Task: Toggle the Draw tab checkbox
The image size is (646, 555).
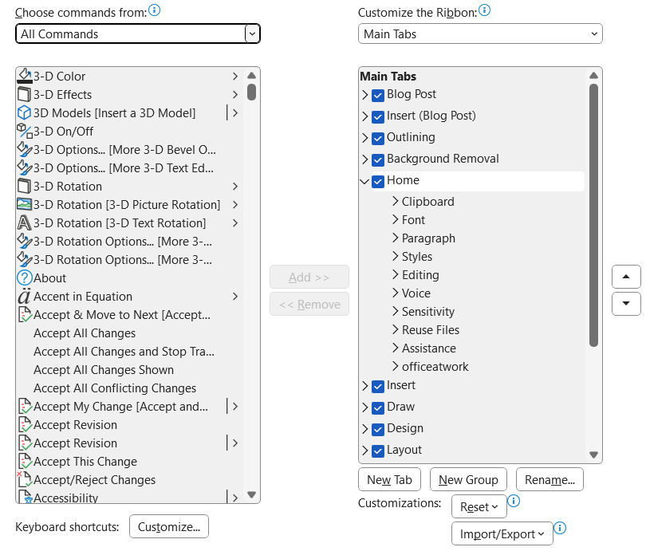Action: coord(378,407)
